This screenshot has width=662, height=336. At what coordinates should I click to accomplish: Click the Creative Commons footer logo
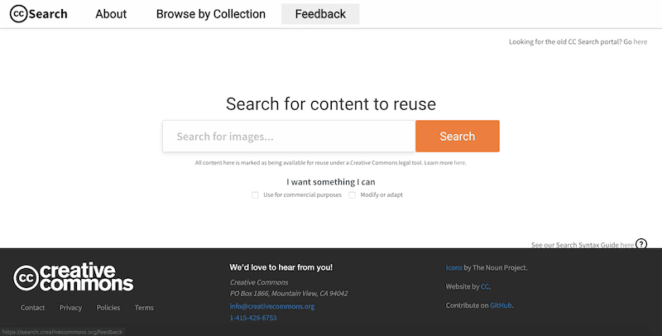click(x=74, y=278)
